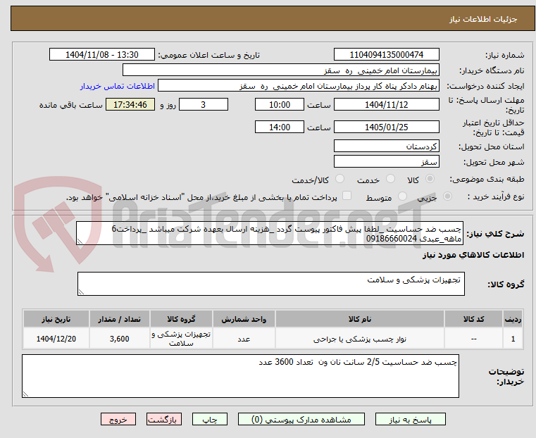Image resolution: width=536 pixels, height=438 pixels.
Task: Select the کالا radio button
Action: (430, 179)
